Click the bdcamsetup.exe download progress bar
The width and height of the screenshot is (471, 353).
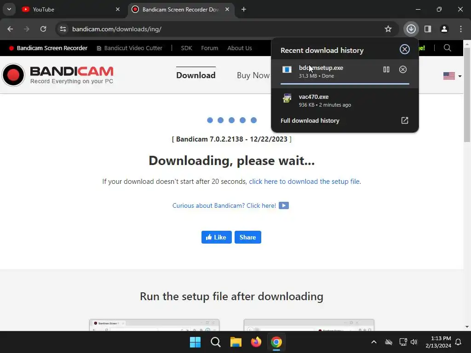click(x=345, y=84)
